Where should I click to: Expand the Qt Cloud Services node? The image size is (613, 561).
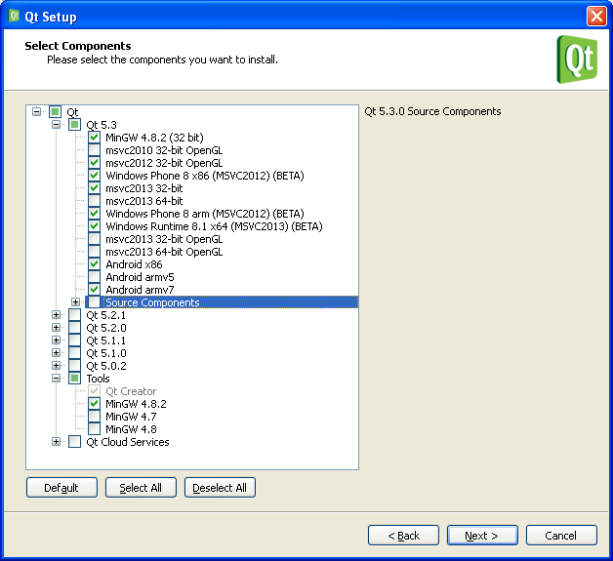(x=56, y=442)
